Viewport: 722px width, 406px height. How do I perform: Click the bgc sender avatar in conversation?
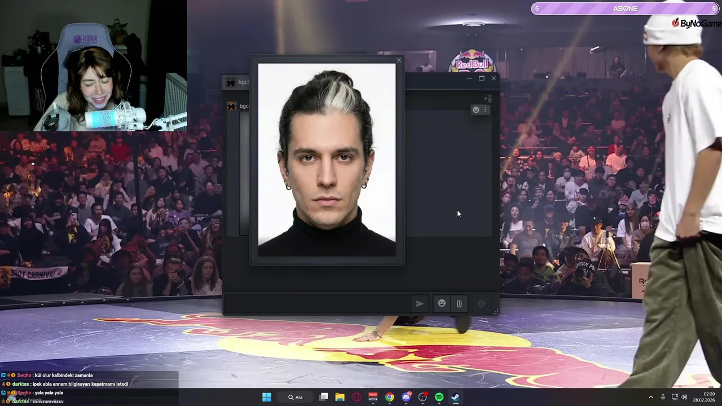pos(231,106)
